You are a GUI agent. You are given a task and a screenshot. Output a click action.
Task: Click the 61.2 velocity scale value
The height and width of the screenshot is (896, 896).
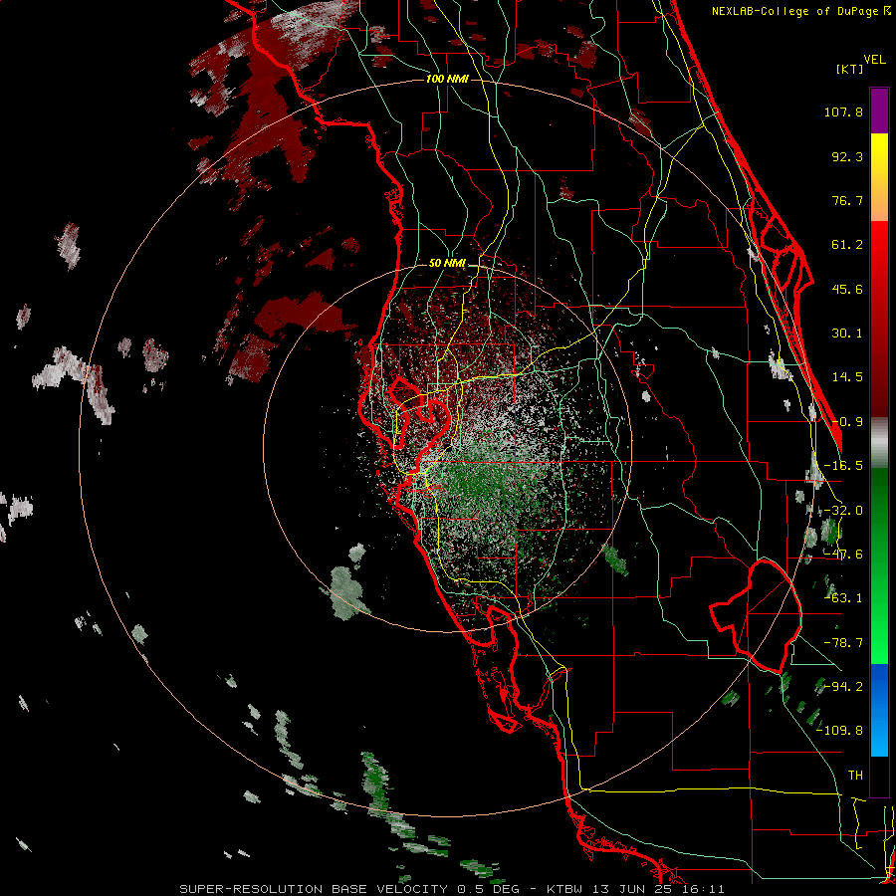(847, 245)
